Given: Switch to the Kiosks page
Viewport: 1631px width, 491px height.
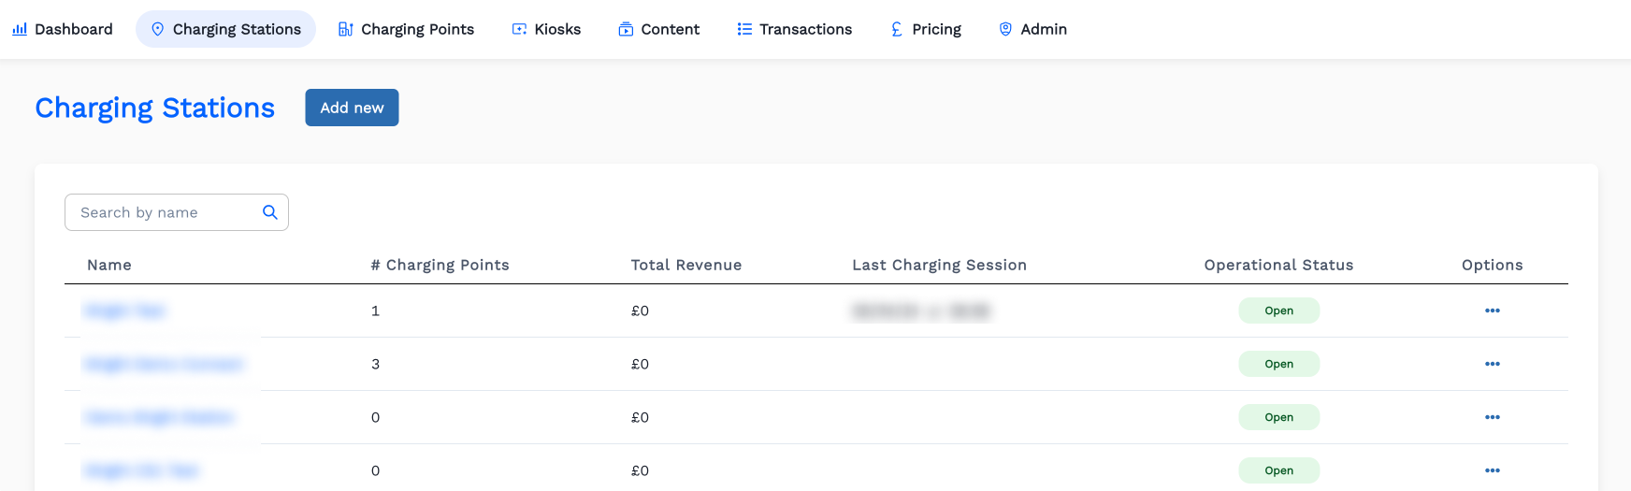Looking at the screenshot, I should tap(546, 29).
